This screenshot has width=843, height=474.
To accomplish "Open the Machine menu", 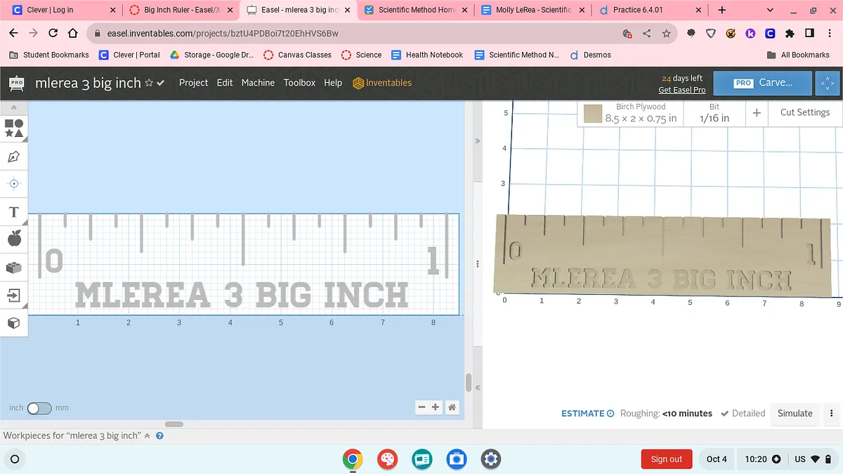I will click(x=258, y=83).
